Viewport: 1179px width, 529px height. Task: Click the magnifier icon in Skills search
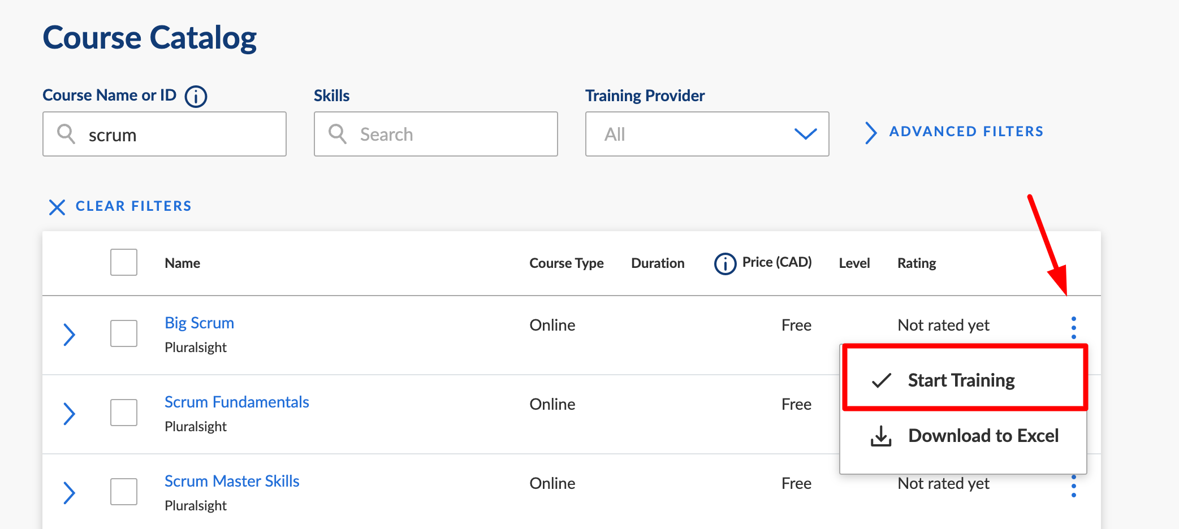click(338, 134)
